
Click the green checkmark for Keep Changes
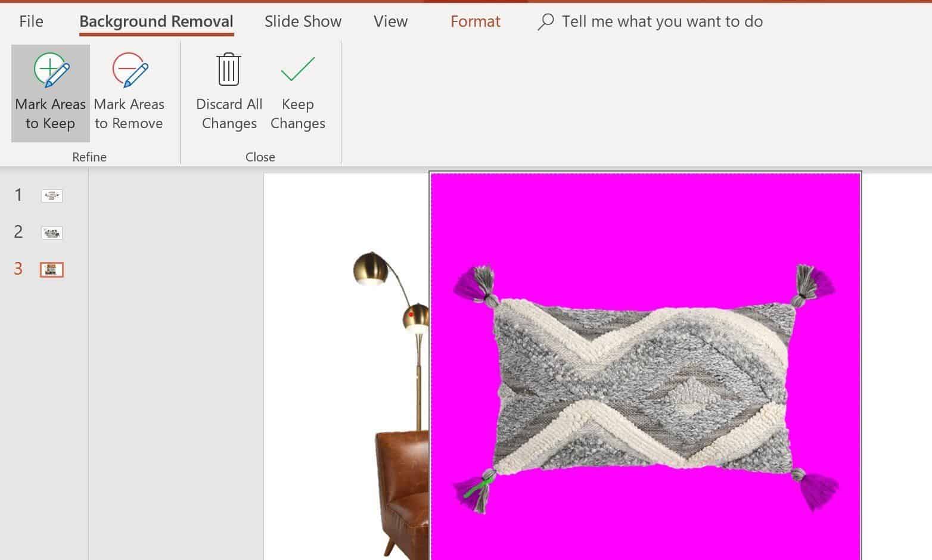pos(297,69)
